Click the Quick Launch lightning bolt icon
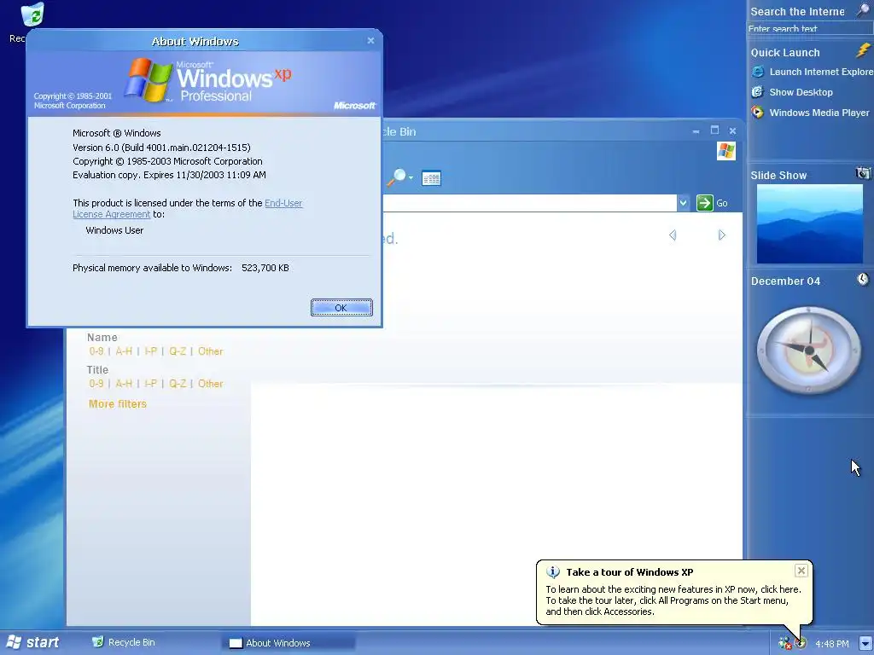Screen dimensions: 874x655 pos(863,51)
